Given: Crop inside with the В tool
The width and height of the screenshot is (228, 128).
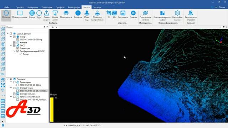Looking at the screenshot, I should [x=109, y=14].
